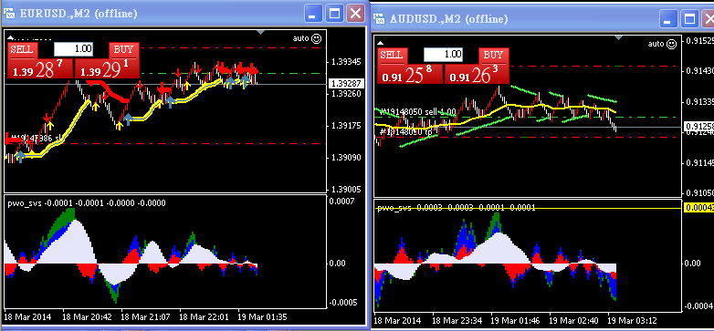Select the AUDUSD #19148050 sell order line
This screenshot has height=331, width=714.
(x=418, y=112)
